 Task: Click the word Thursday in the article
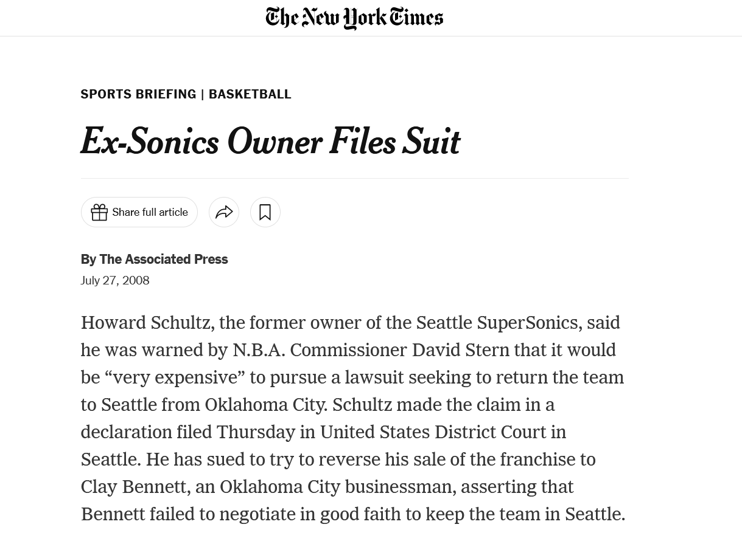(x=256, y=432)
